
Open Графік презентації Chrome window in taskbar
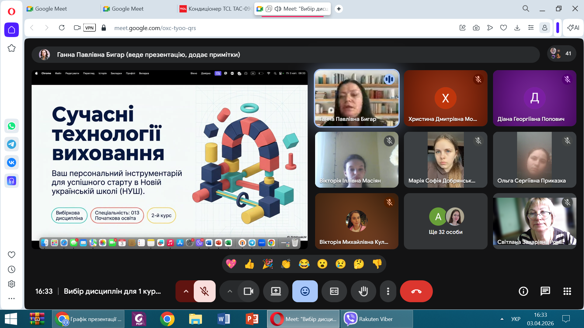tap(88, 319)
